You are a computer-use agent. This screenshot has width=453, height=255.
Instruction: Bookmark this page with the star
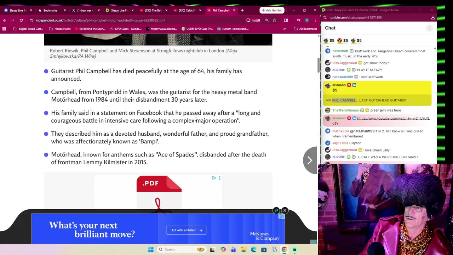tap(274, 20)
